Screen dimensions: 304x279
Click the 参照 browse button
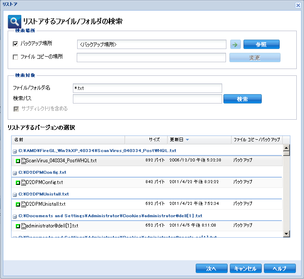point(261,45)
